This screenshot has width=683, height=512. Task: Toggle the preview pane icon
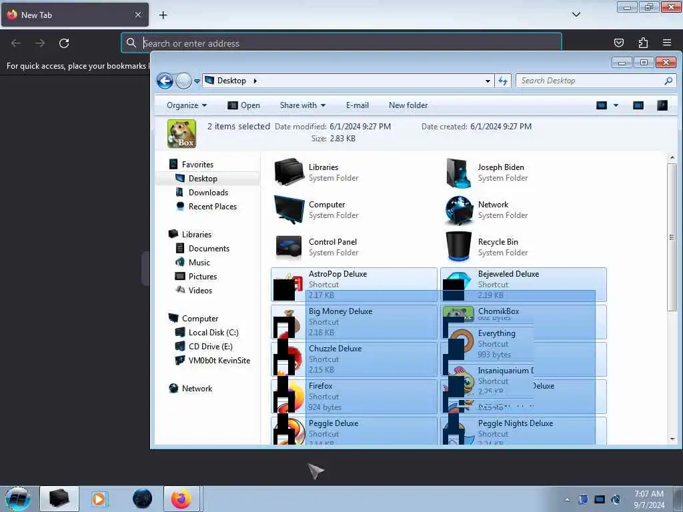pyautogui.click(x=638, y=105)
